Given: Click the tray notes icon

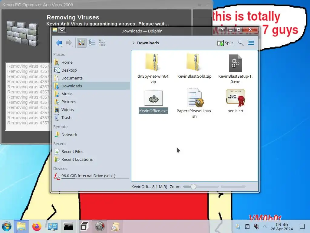Looking at the screenshot, I should 238,226.
